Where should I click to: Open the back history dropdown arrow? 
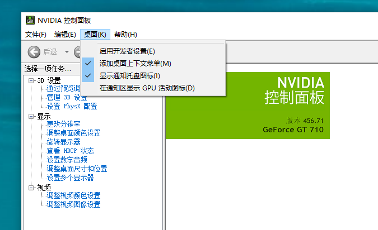(67, 52)
